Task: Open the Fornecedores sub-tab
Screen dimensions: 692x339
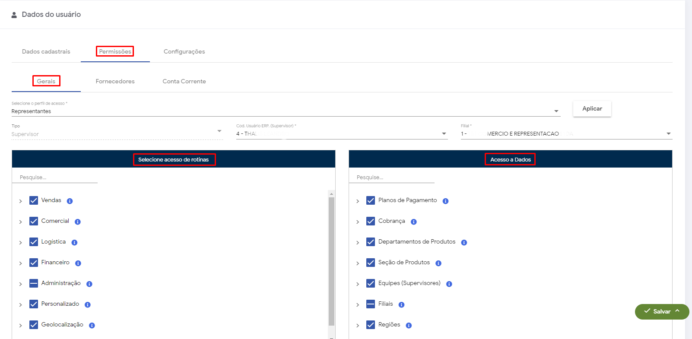Action: coord(115,81)
